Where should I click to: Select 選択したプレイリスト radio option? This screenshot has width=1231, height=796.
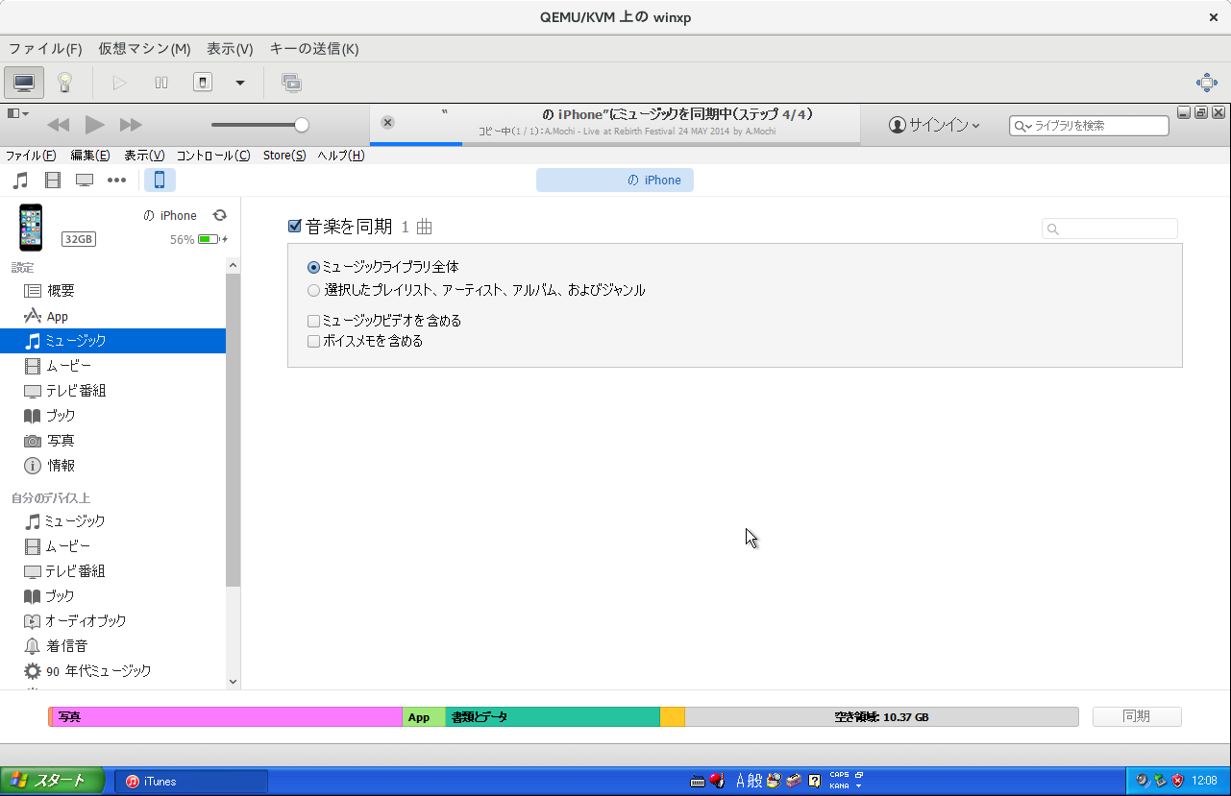pos(313,290)
